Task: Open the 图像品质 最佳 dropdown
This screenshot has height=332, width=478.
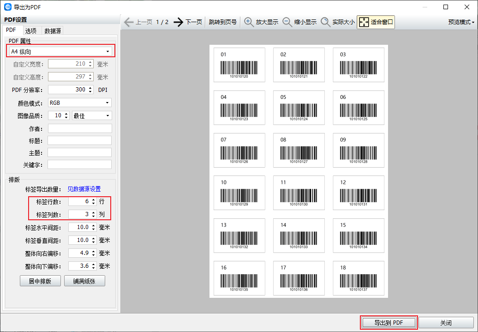Action: tap(92, 115)
